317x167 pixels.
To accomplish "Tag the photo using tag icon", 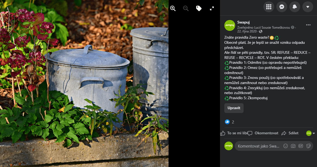I will 199,8.
